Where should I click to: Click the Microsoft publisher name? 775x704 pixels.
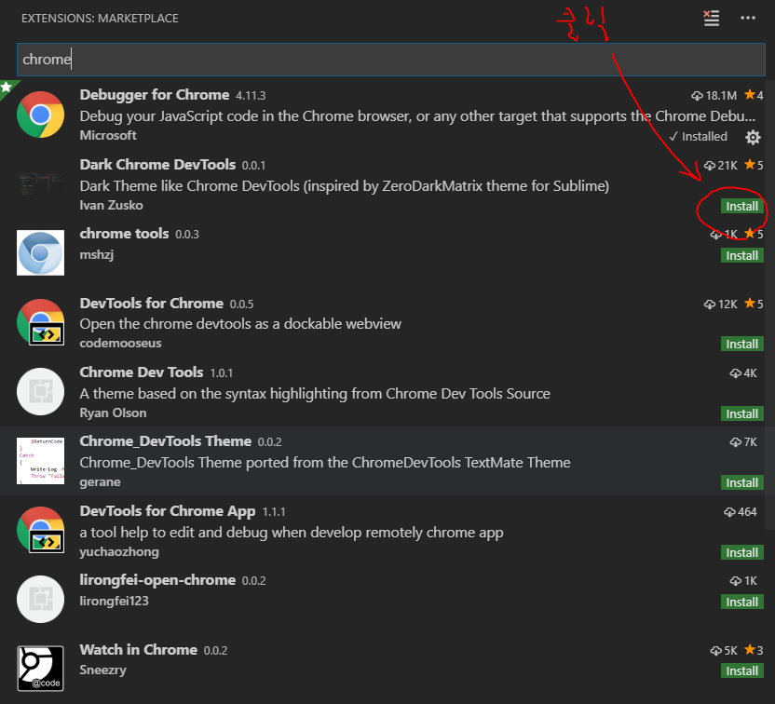point(108,135)
